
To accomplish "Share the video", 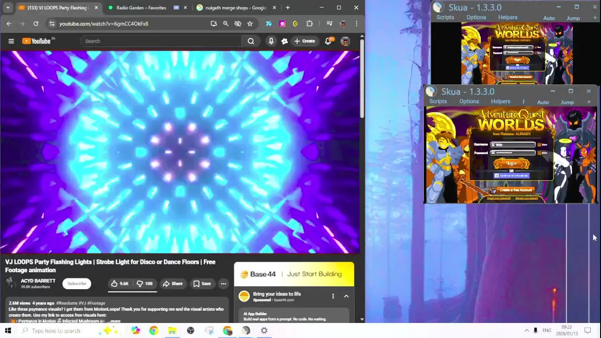I will click(172, 284).
